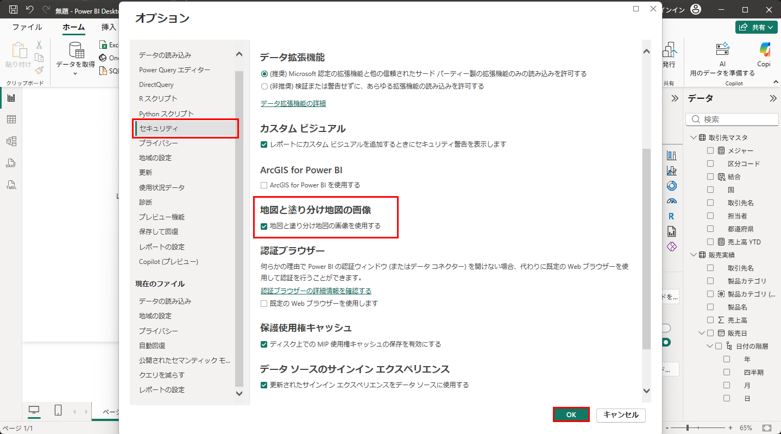Select Python スクリプト option category
Viewport: 781px width, 434px height.
tap(166, 114)
